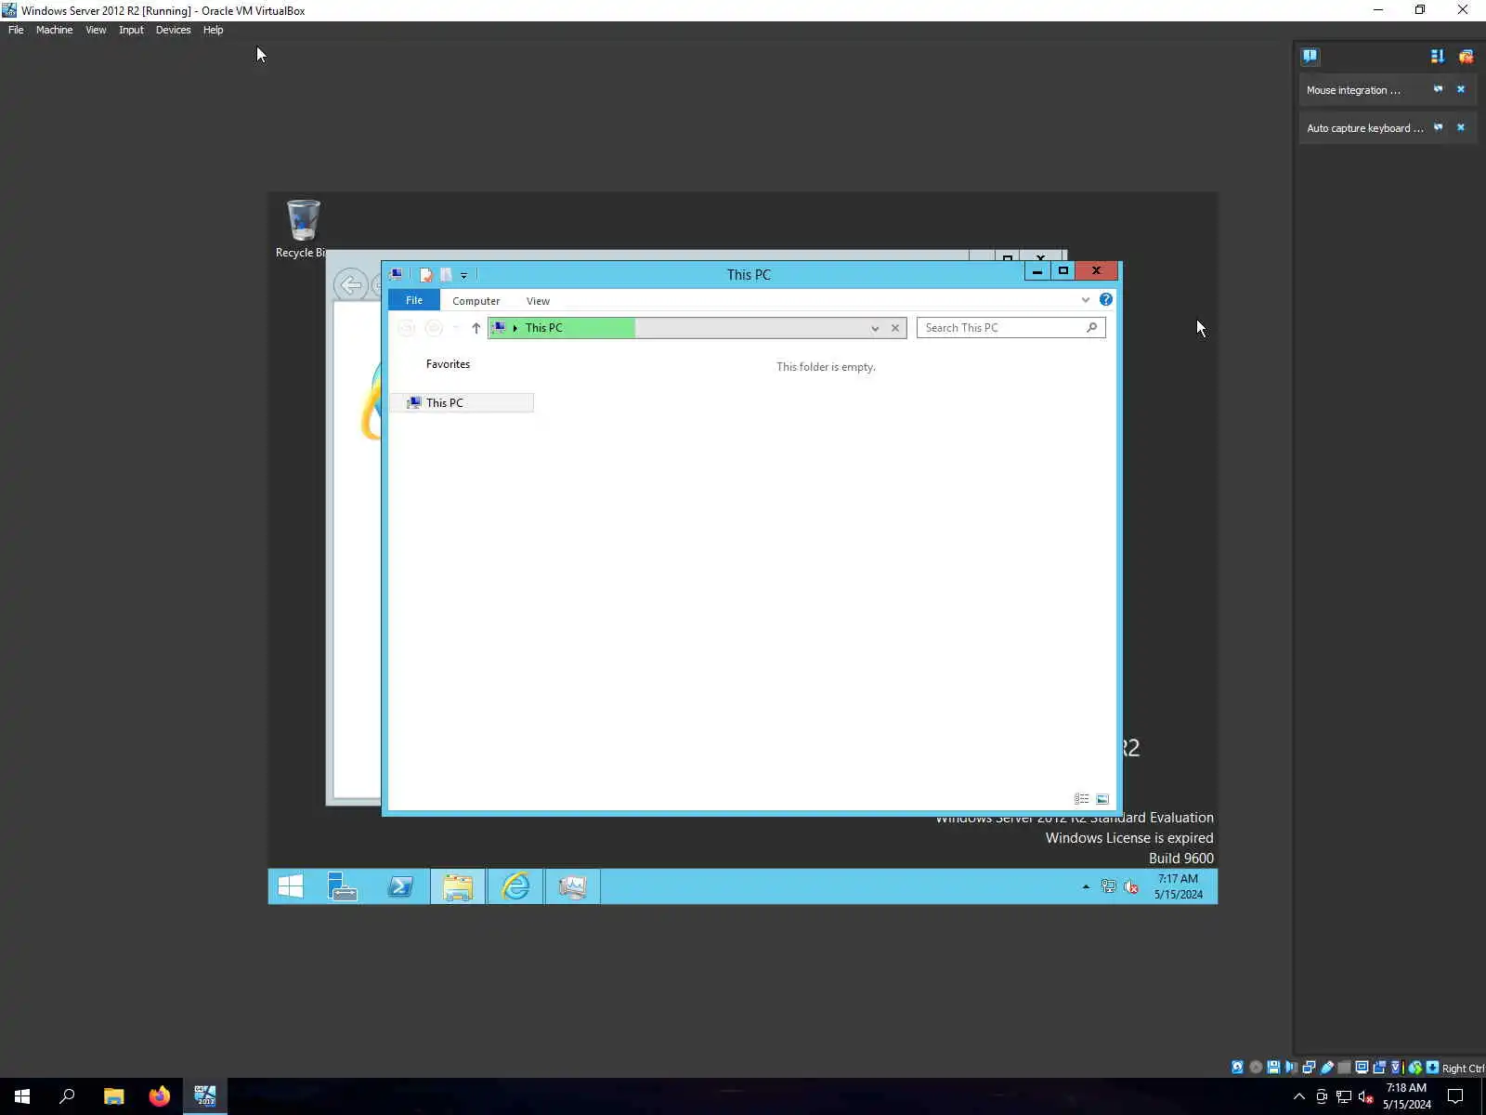Image resolution: width=1486 pixels, height=1115 pixels.
Task: Dismiss the Mouse integration notification
Action: pyautogui.click(x=1461, y=89)
